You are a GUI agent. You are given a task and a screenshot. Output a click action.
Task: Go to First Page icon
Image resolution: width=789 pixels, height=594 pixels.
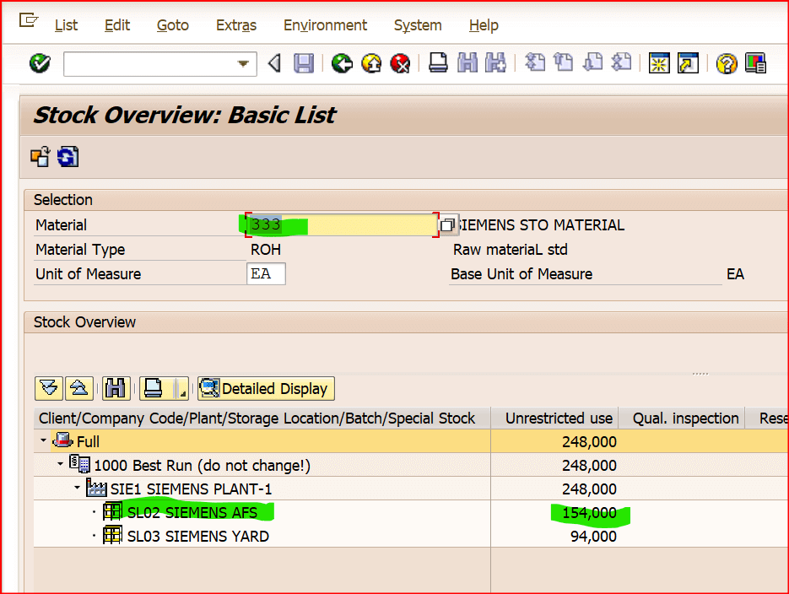534,63
